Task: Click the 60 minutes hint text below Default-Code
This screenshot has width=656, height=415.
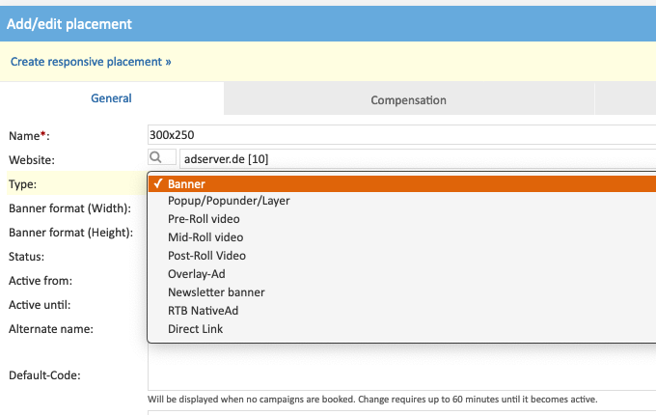Action: click(x=372, y=400)
